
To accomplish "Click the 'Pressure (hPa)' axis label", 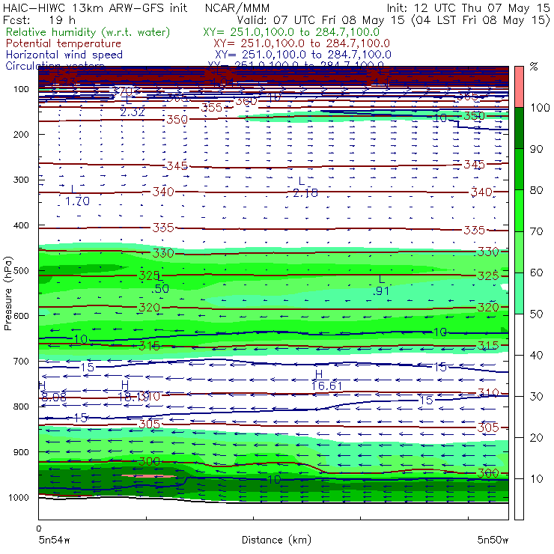I will 8,293.
